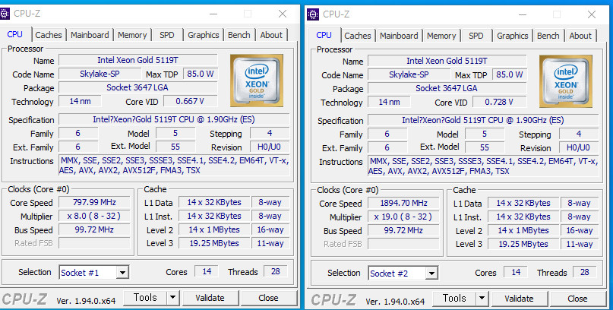
Task: Click Level 2 14 x 1 MBytes in right window
Action: tap(523, 231)
